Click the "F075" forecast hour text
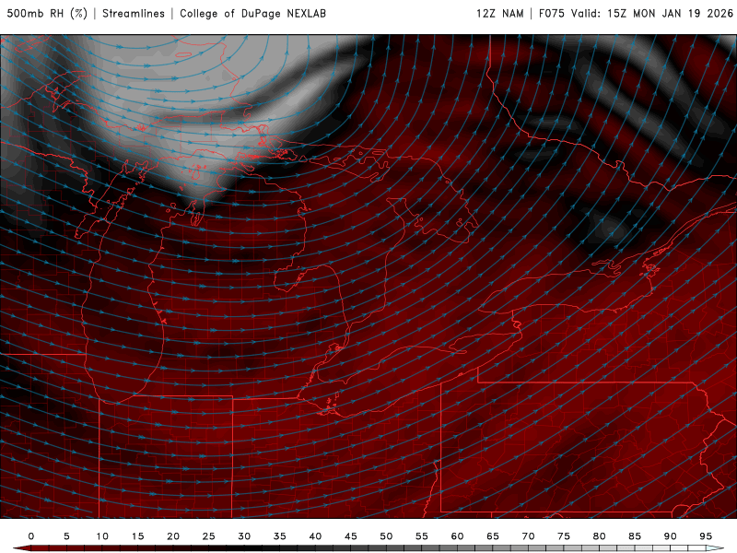This screenshot has width=737, height=553. (551, 14)
